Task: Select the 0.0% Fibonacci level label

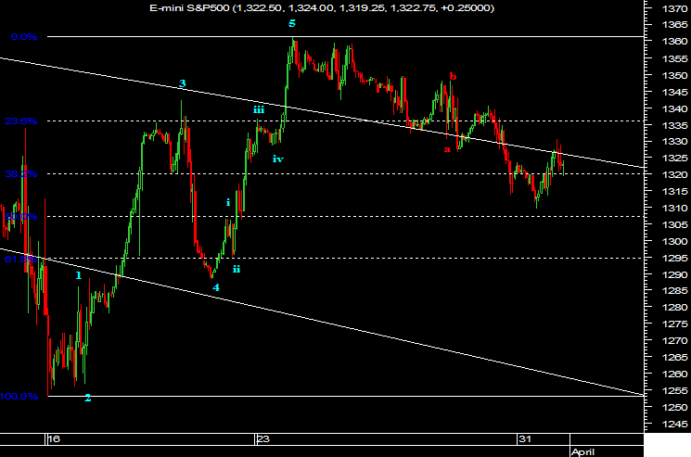Action: (24, 37)
